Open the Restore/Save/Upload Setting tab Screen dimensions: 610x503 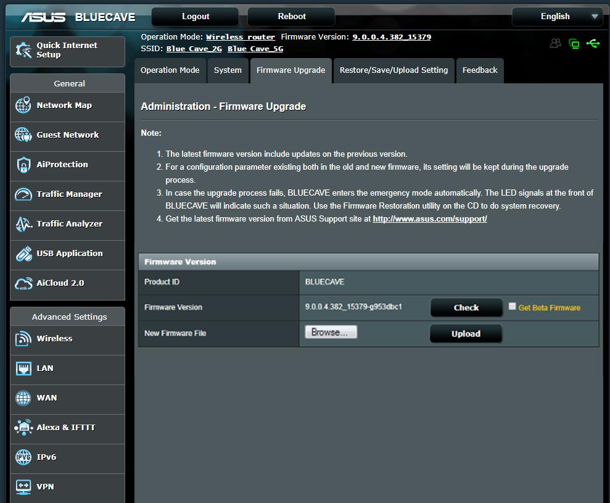[x=394, y=70]
